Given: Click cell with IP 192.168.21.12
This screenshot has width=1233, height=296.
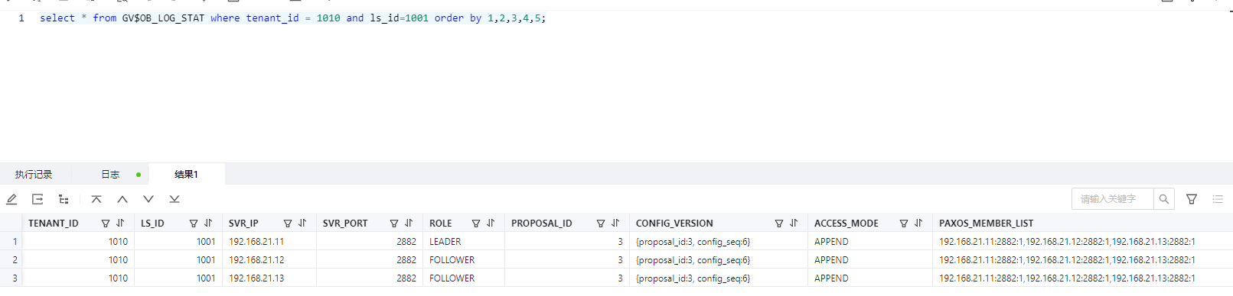Looking at the screenshot, I should point(269,260).
